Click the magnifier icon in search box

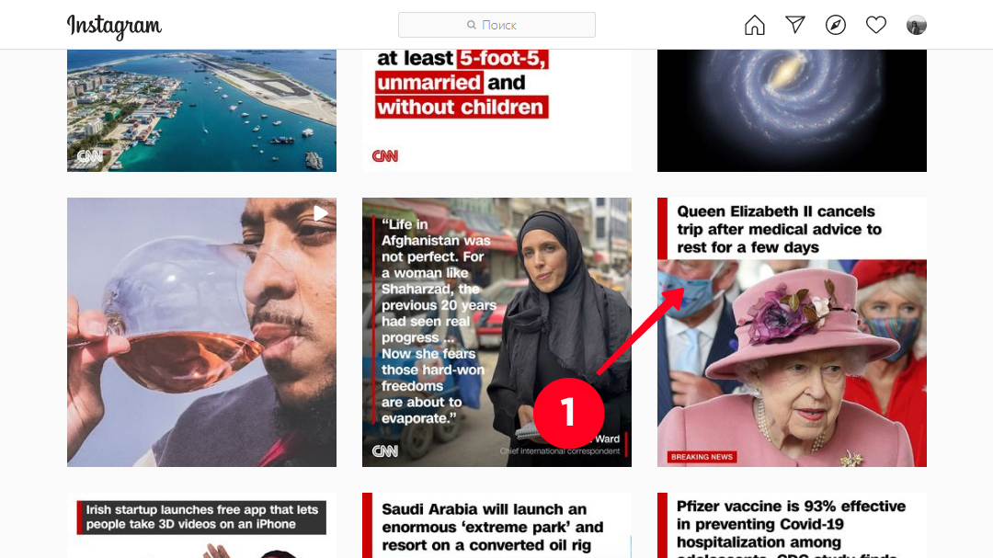click(471, 25)
